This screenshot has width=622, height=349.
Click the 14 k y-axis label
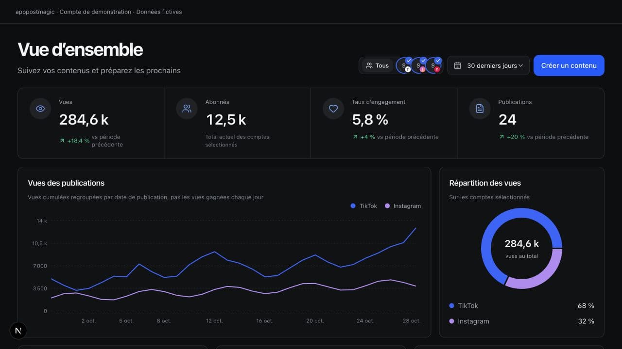tap(42, 221)
